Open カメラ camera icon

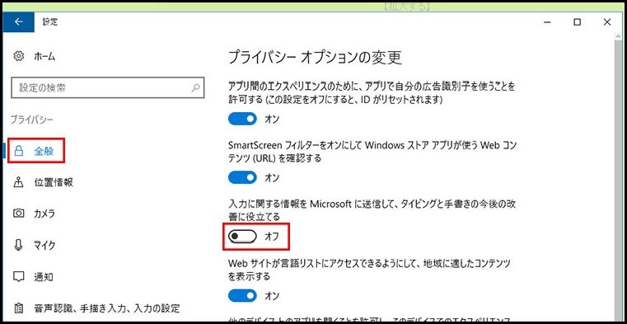click(x=18, y=214)
